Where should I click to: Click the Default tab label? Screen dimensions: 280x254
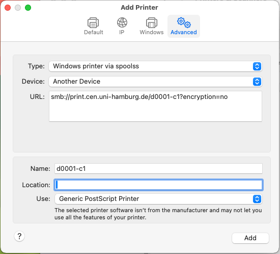coord(94,32)
